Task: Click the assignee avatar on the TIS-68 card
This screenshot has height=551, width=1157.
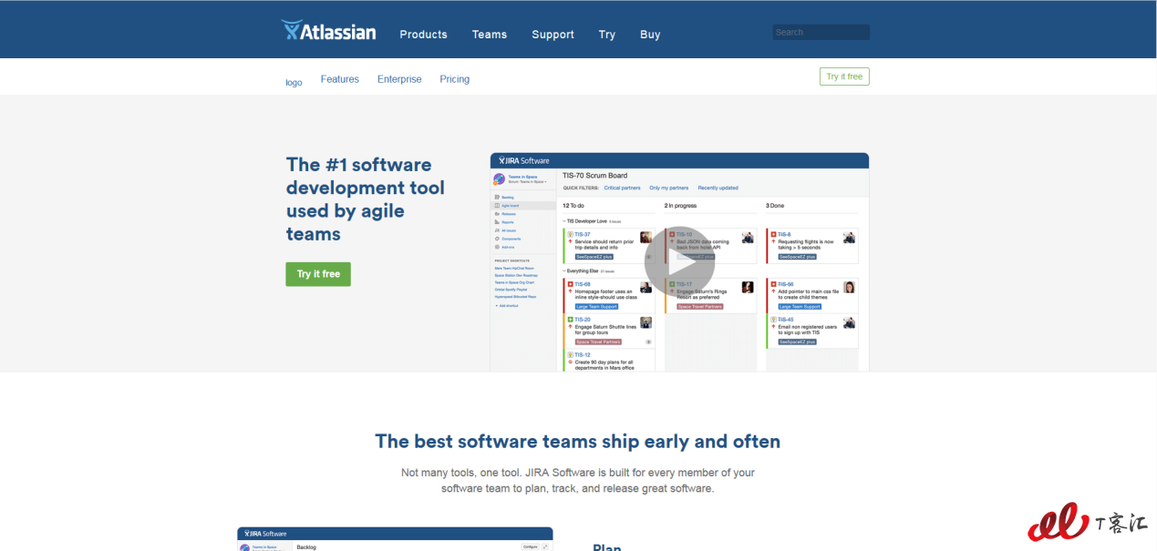Action: point(646,287)
